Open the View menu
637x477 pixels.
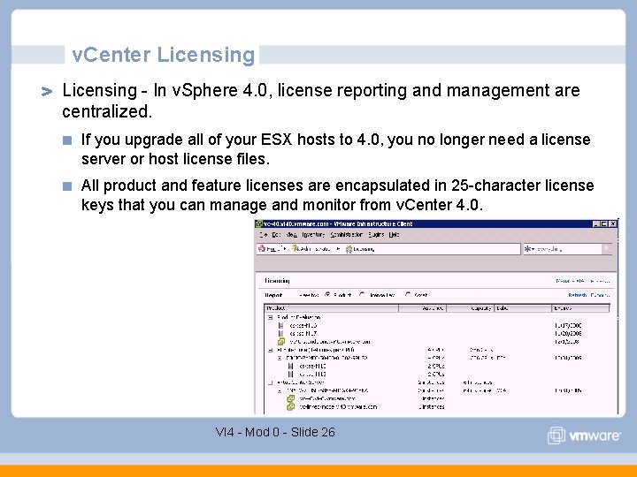pyautogui.click(x=291, y=235)
